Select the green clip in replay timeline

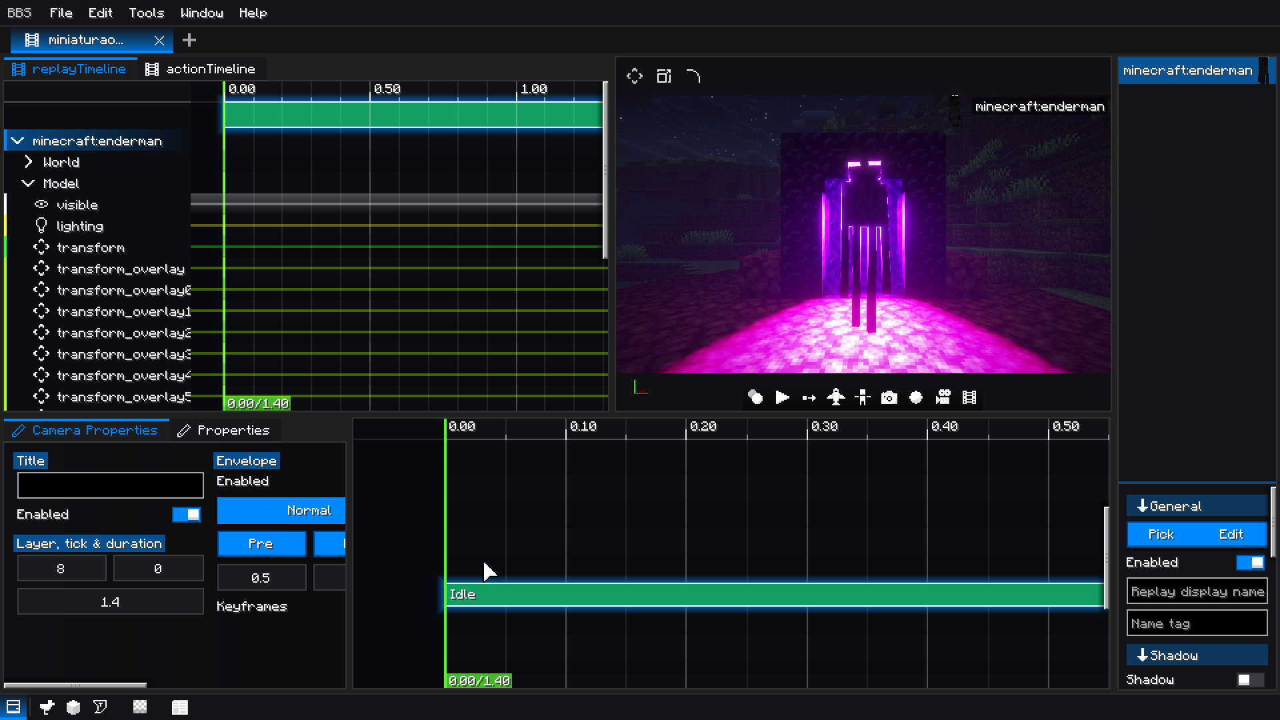coord(413,114)
